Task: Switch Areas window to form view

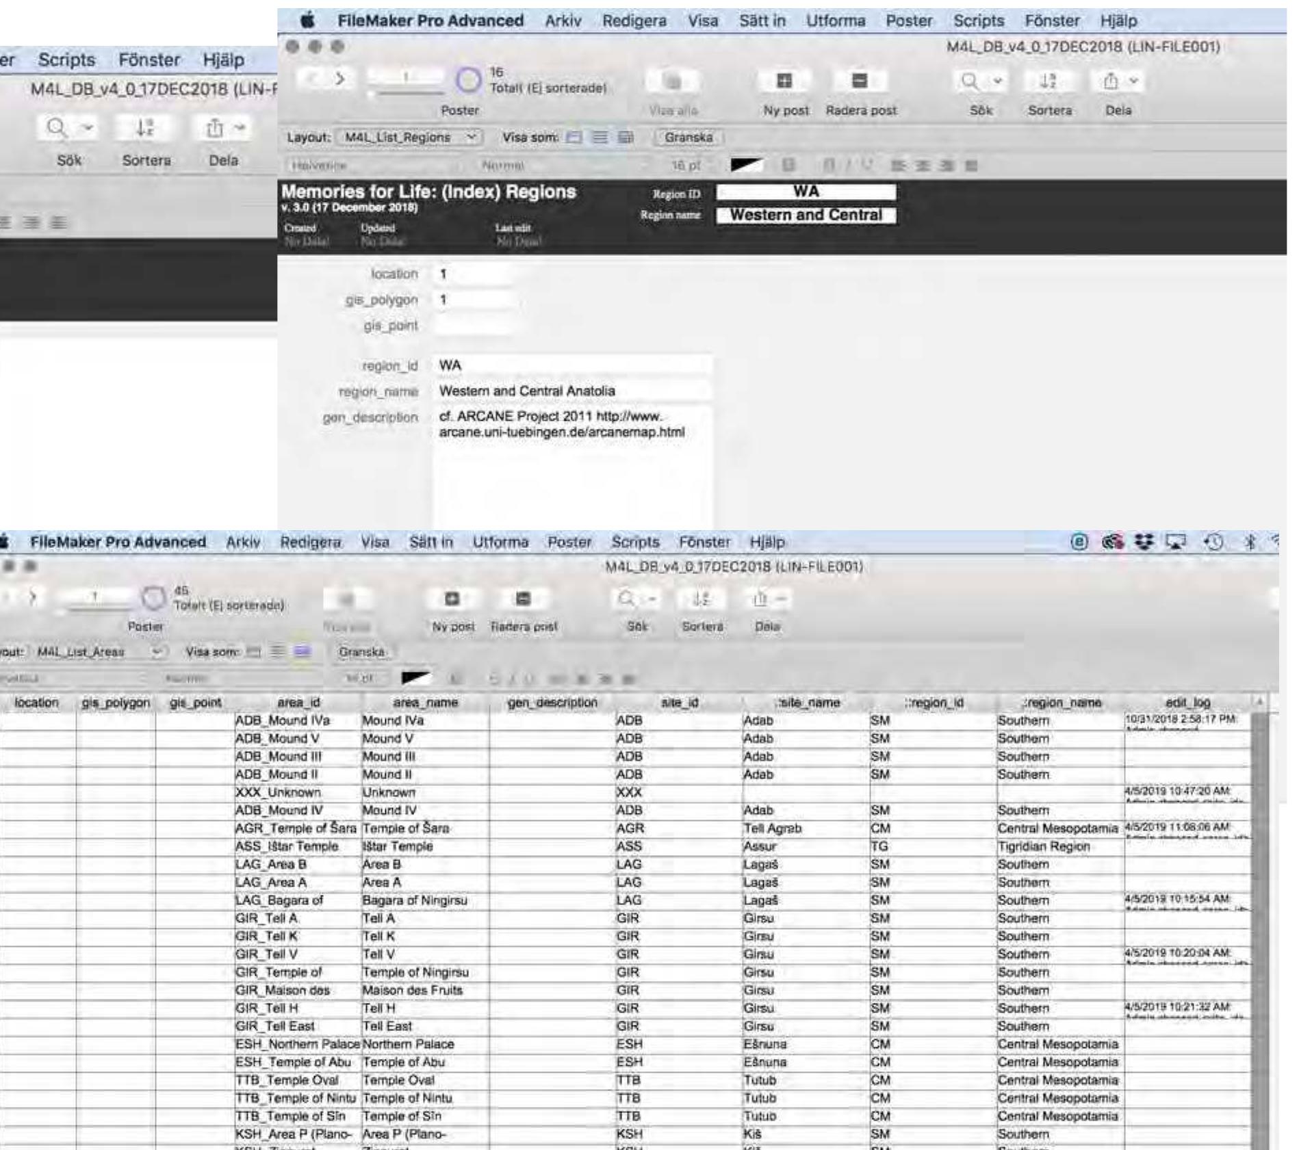Action: (254, 652)
